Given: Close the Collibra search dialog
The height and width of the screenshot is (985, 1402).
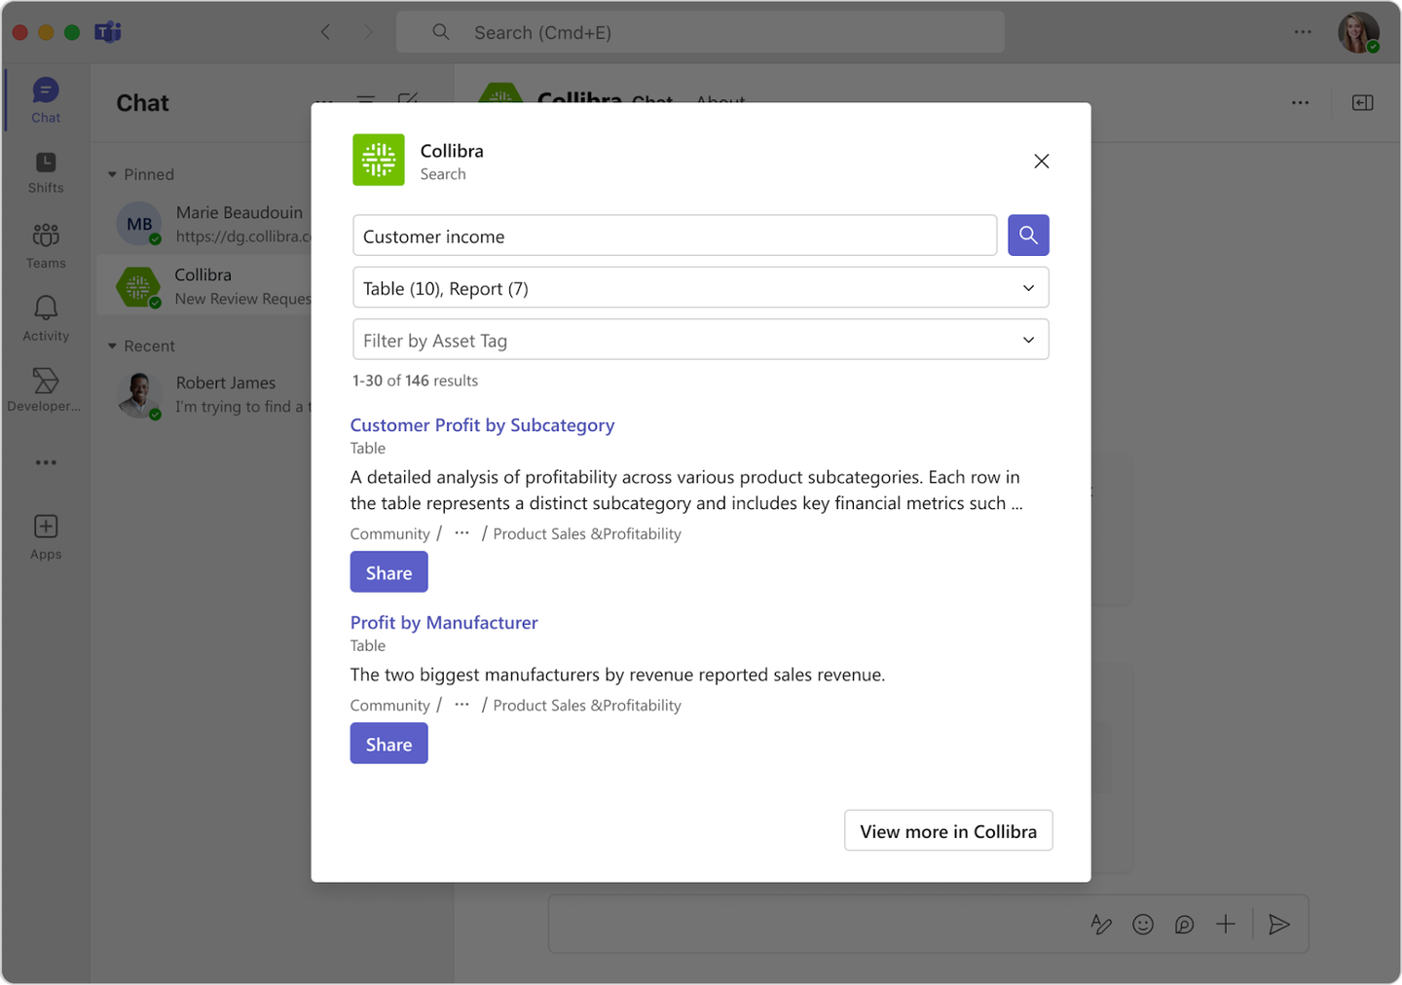Looking at the screenshot, I should pyautogui.click(x=1041, y=162).
